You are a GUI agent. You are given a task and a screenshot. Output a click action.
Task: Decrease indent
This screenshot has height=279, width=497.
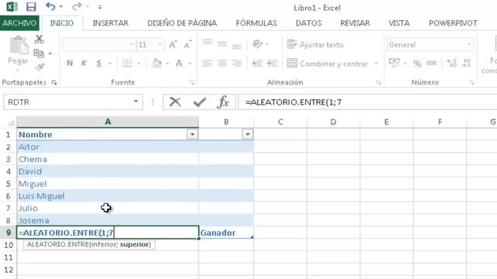coord(257,64)
